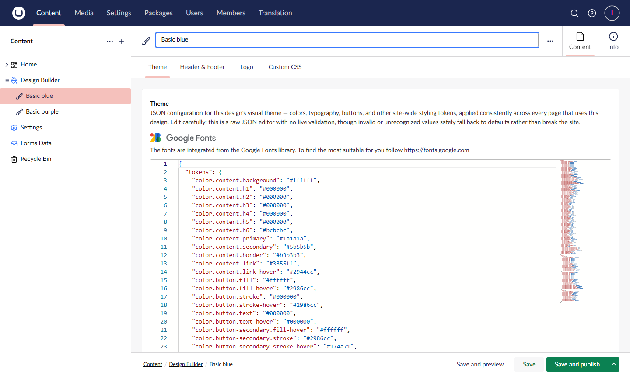
Task: Open the Custom CSS tab
Action: [285, 67]
